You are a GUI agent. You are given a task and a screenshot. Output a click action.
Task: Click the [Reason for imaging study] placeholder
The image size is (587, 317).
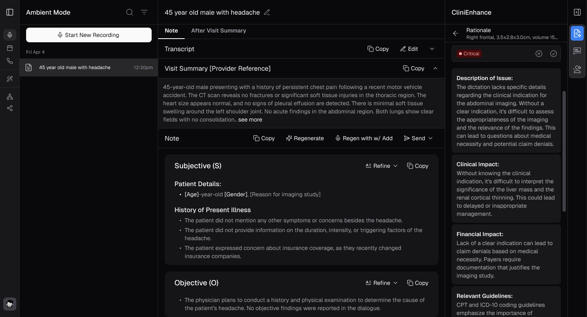(x=285, y=194)
